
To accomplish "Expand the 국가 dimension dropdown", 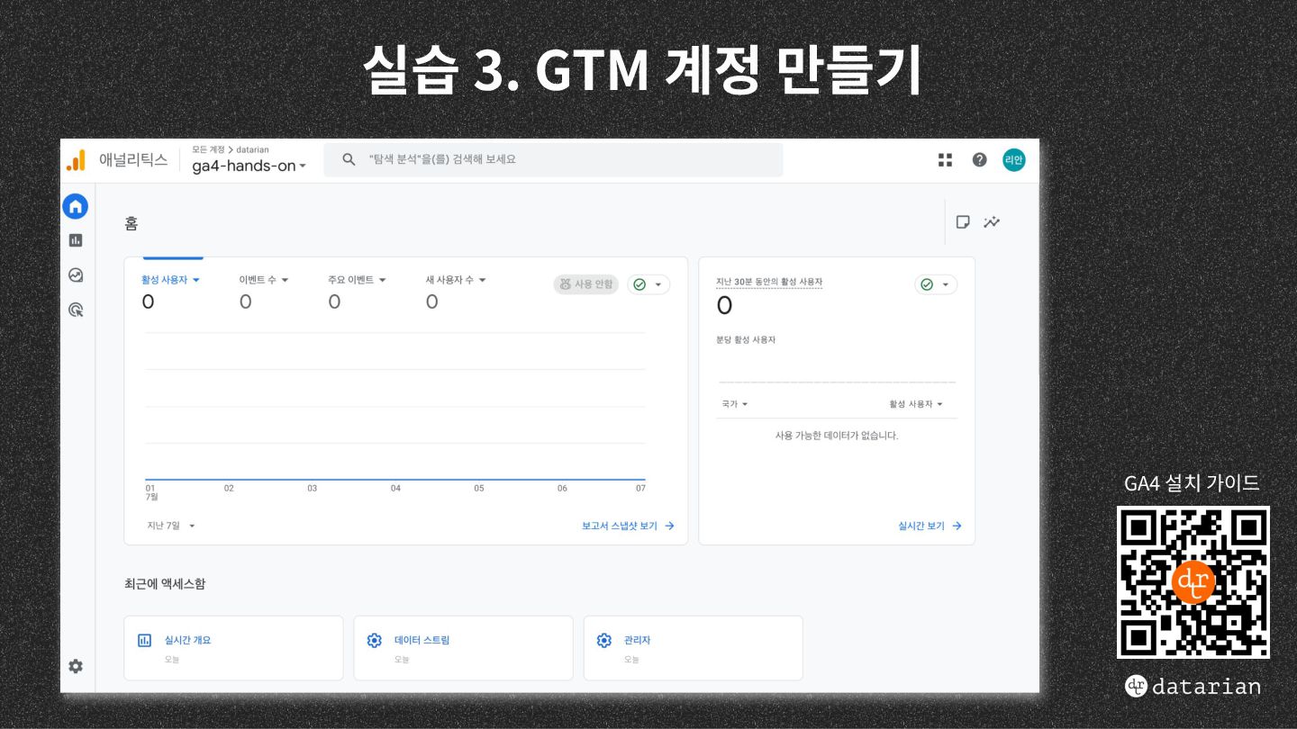I will (x=735, y=404).
